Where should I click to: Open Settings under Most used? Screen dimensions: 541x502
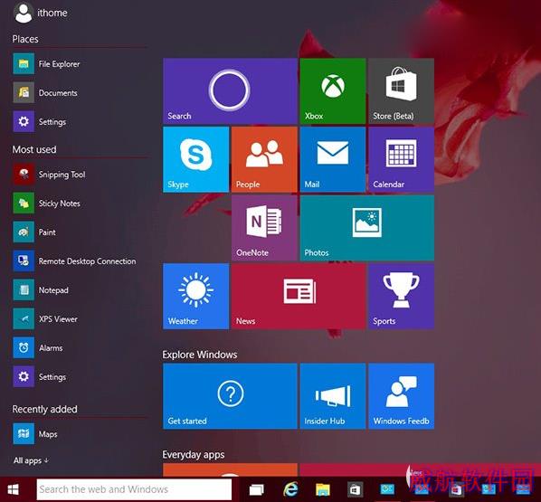coord(40,377)
